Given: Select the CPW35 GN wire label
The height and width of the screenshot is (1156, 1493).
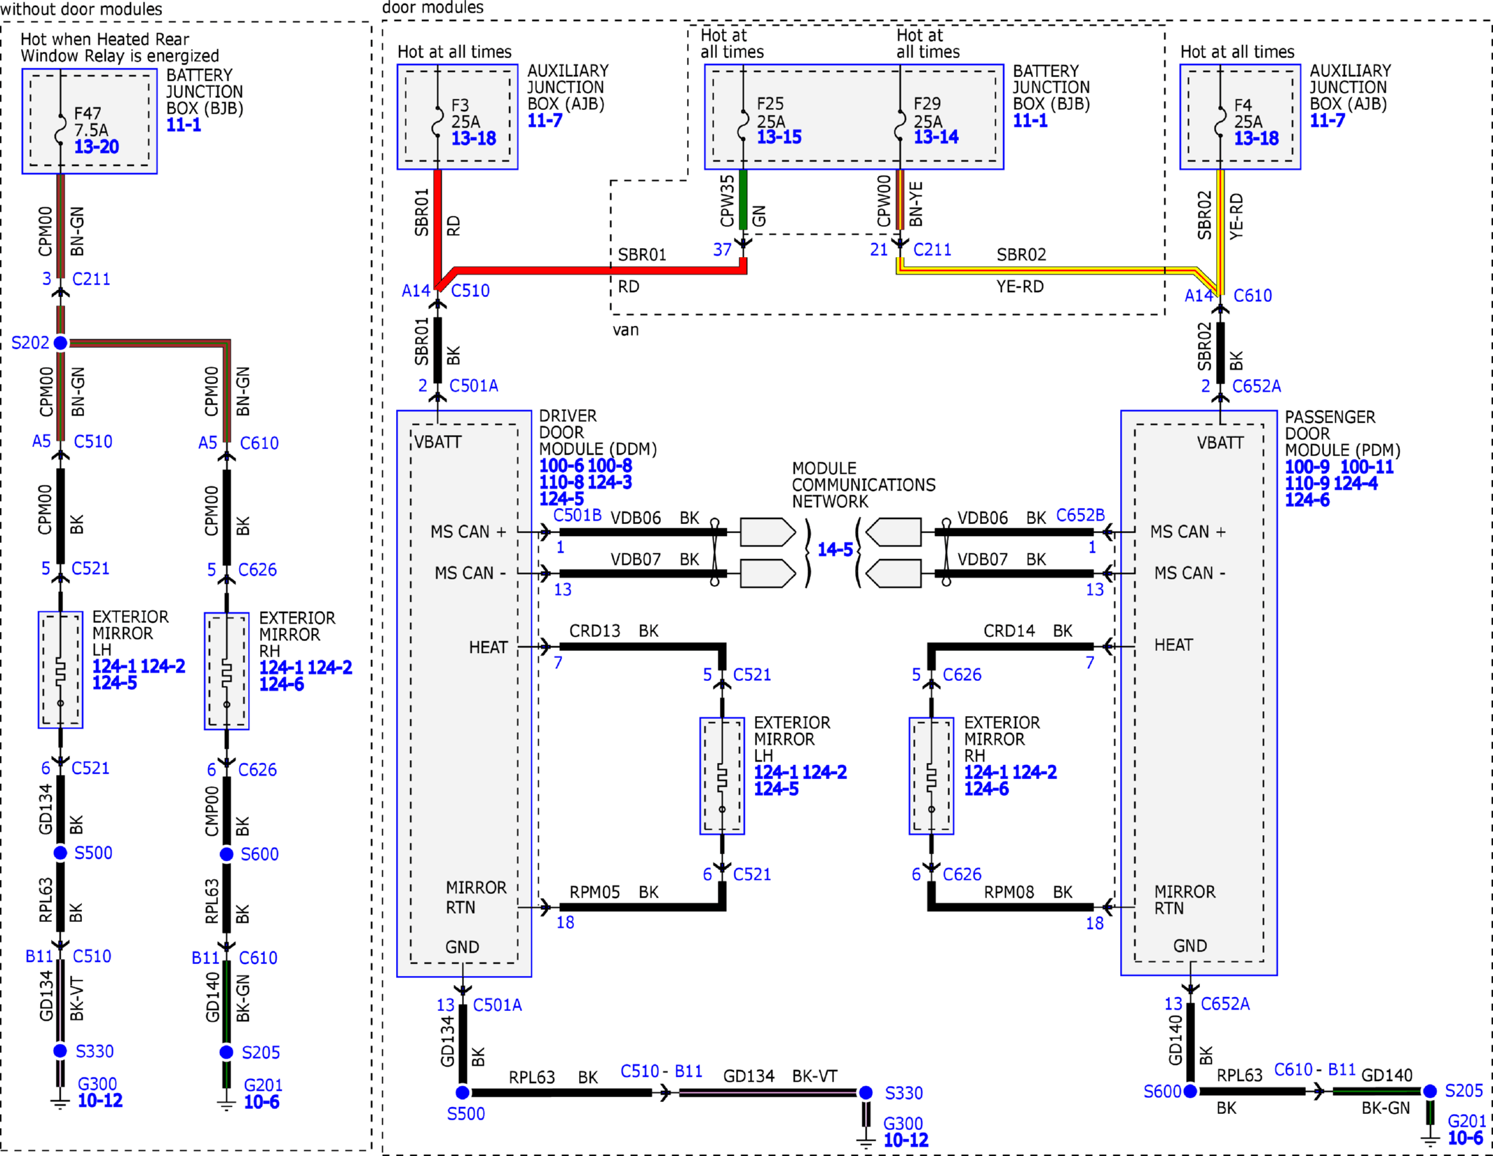Looking at the screenshot, I should coord(743,201).
